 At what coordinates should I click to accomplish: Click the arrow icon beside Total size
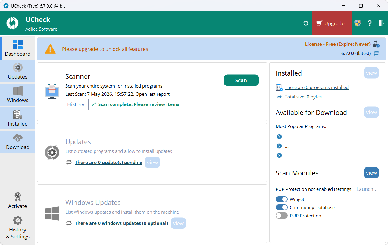279,97
